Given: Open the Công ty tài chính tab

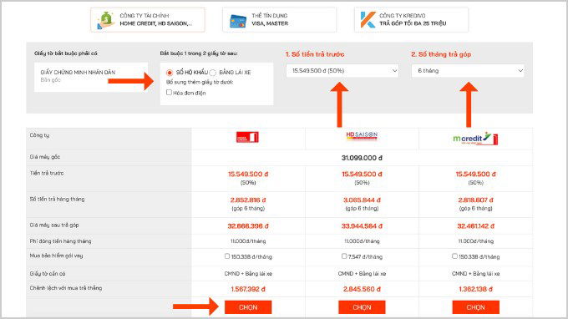Looking at the screenshot, I should (148, 20).
